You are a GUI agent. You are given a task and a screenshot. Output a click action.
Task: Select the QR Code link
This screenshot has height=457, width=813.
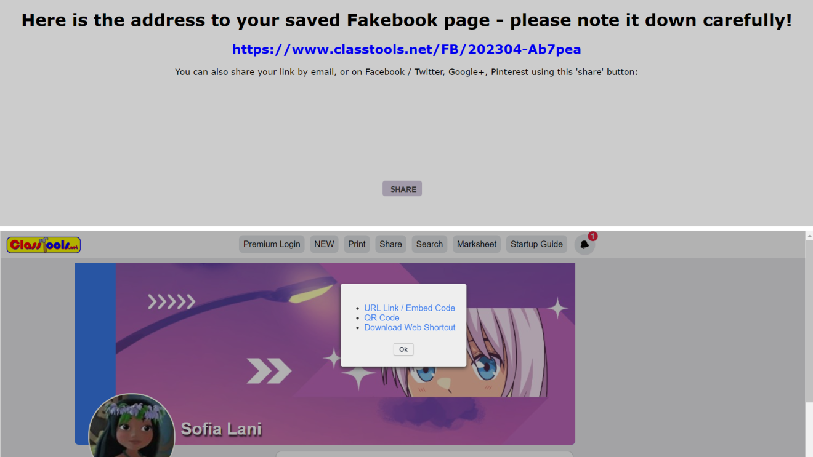(382, 318)
